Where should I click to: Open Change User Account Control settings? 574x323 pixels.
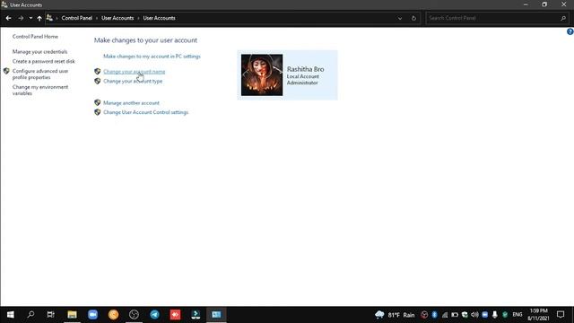(145, 112)
